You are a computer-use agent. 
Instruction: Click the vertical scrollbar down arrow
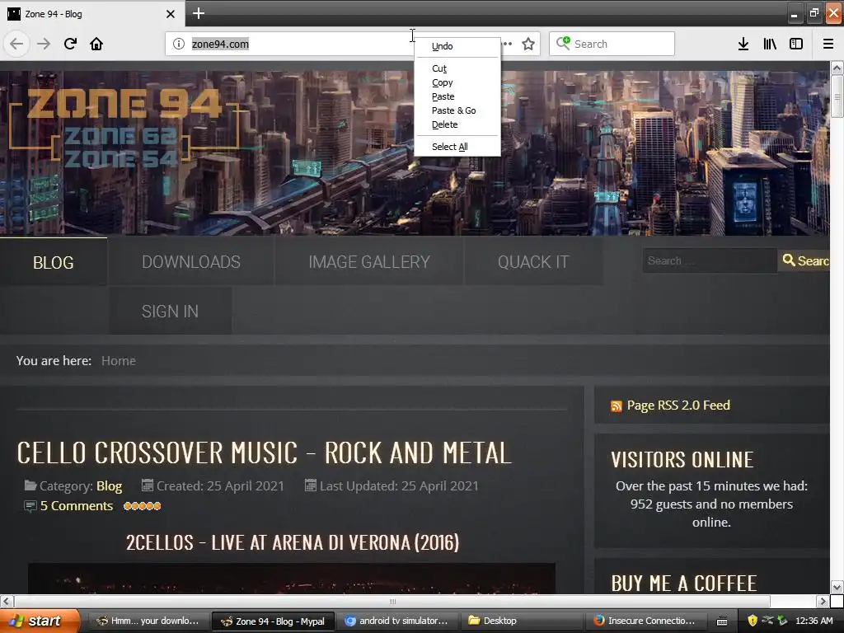(837, 587)
